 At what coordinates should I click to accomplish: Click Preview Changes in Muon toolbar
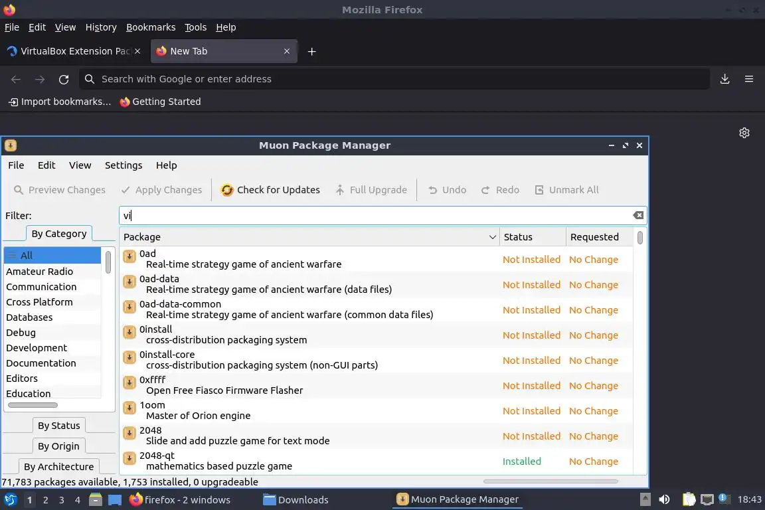pos(60,190)
